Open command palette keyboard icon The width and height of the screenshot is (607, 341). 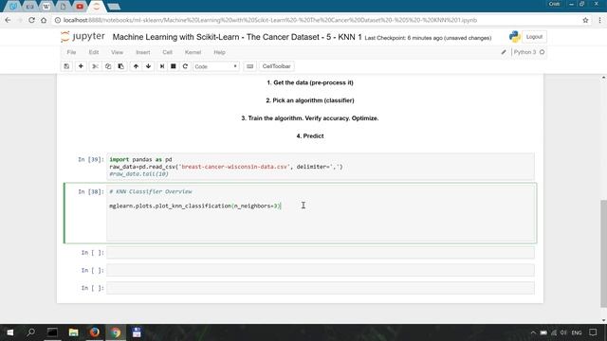coord(250,66)
